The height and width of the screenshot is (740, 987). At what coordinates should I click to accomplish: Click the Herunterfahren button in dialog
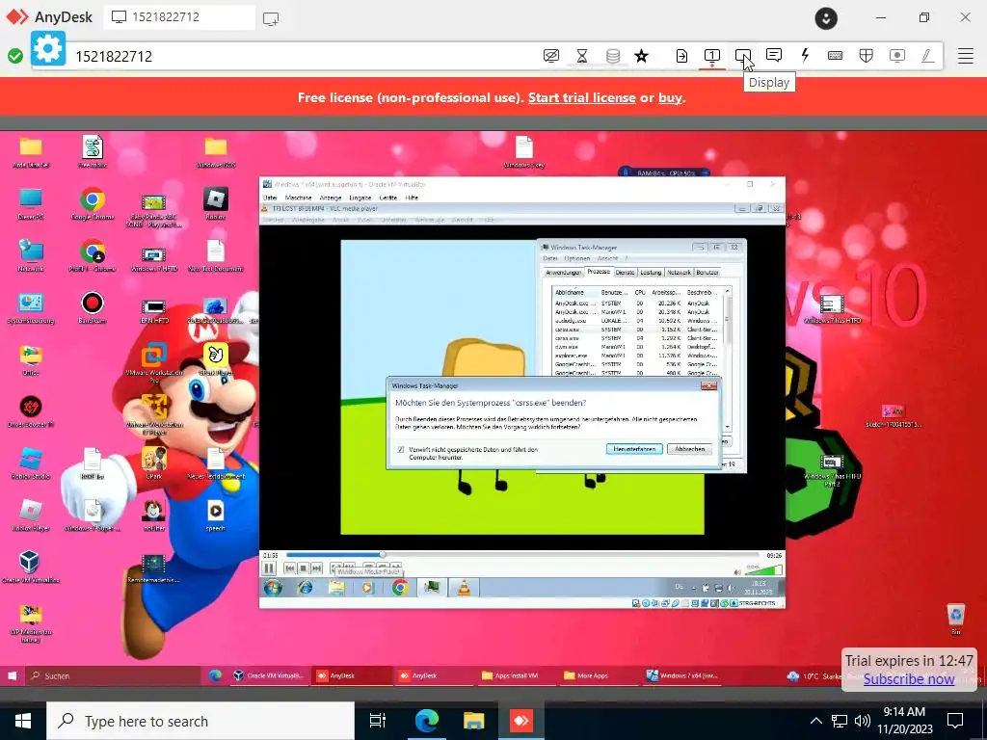634,449
